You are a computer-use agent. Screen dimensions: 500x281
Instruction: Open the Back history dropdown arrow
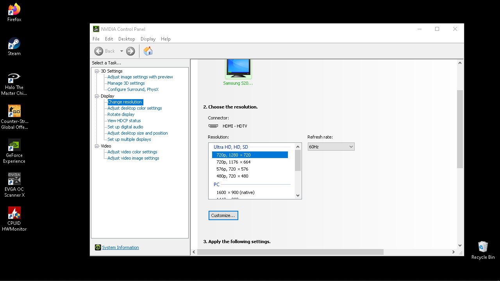coord(121,51)
